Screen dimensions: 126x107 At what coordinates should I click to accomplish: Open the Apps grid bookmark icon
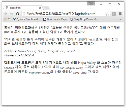point(5,19)
